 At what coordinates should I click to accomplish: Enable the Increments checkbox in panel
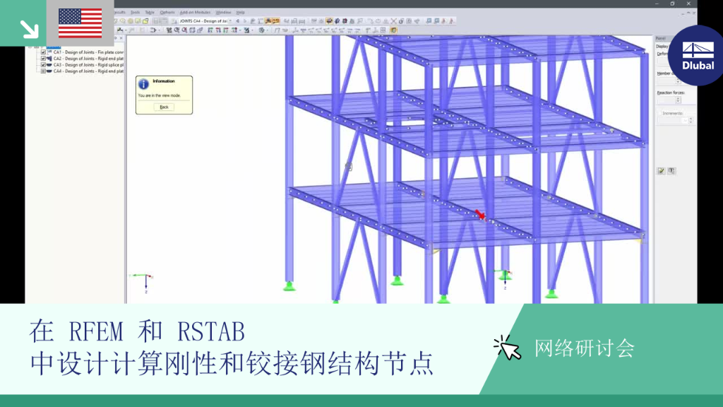[x=660, y=113]
